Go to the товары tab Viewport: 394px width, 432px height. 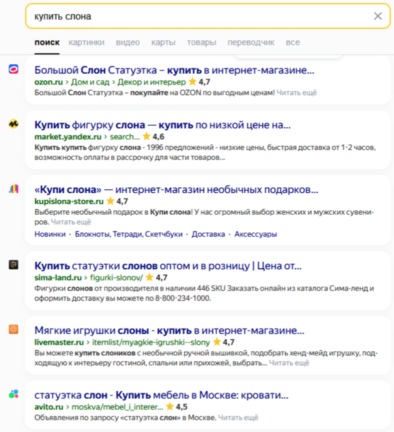click(x=202, y=42)
